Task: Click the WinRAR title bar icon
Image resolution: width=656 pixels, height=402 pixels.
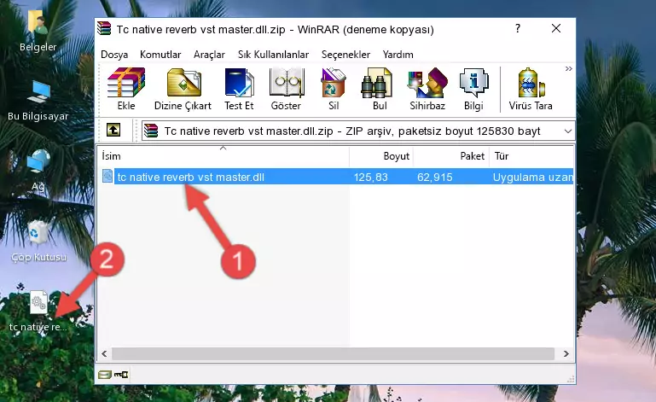Action: [x=104, y=28]
